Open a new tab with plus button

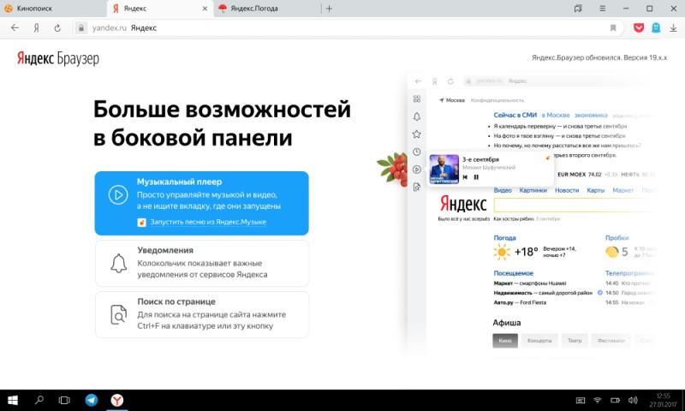tap(330, 9)
